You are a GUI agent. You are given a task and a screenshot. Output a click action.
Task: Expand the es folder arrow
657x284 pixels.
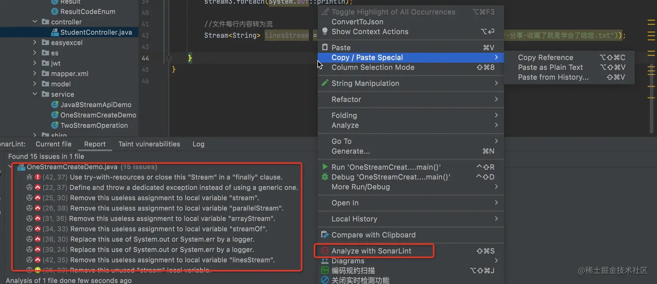(35, 53)
